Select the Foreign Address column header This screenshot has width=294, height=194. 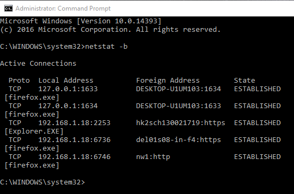tap(168, 81)
